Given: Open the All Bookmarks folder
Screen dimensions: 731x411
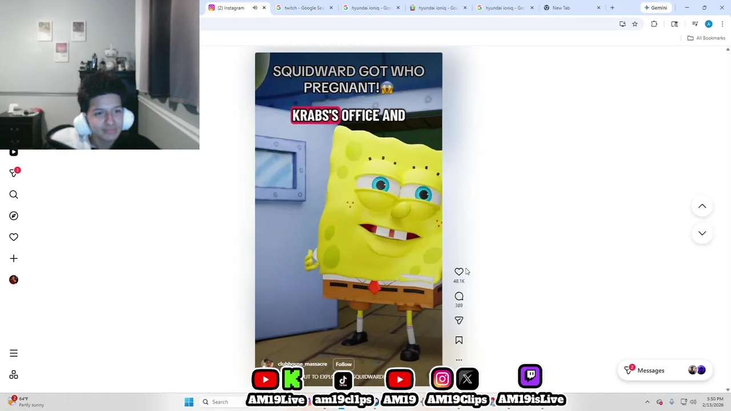Looking at the screenshot, I should 706,38.
